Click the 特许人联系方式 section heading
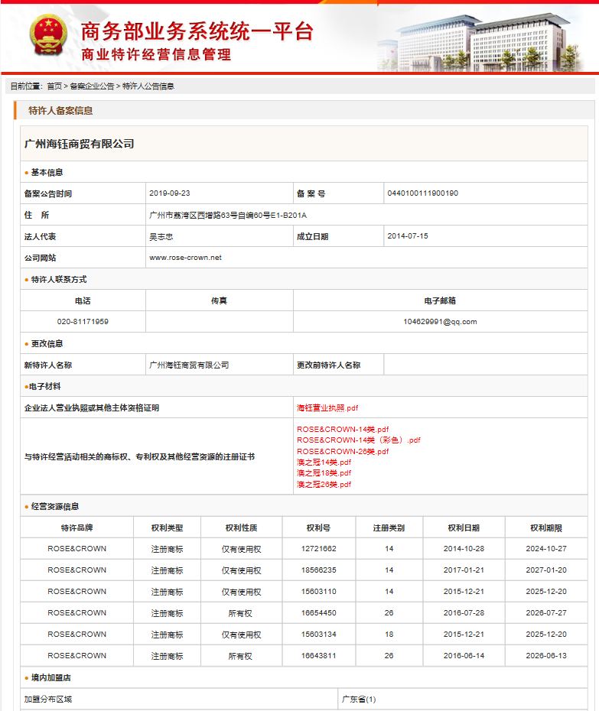The image size is (599, 711). click(x=59, y=279)
